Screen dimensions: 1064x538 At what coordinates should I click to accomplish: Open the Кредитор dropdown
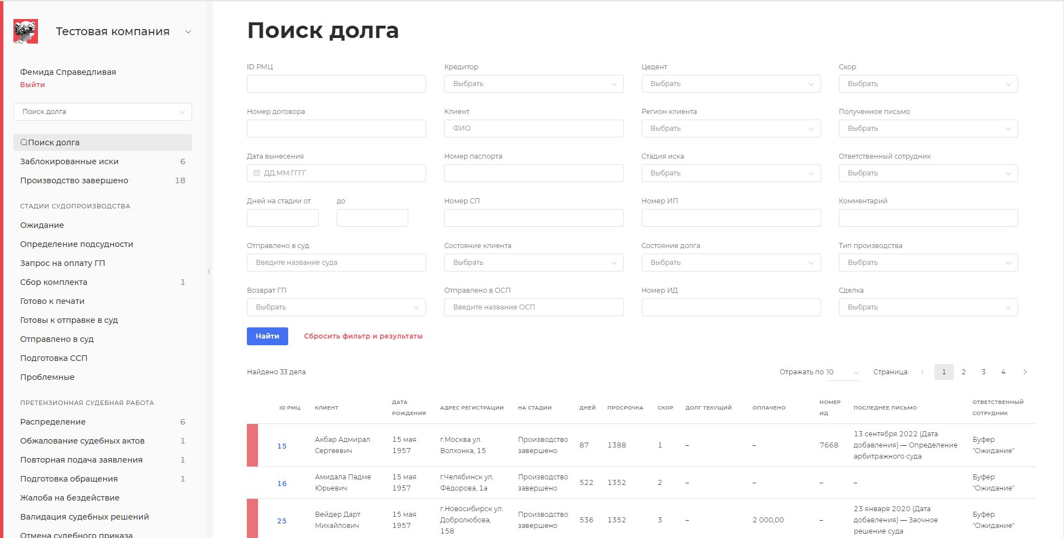click(533, 84)
